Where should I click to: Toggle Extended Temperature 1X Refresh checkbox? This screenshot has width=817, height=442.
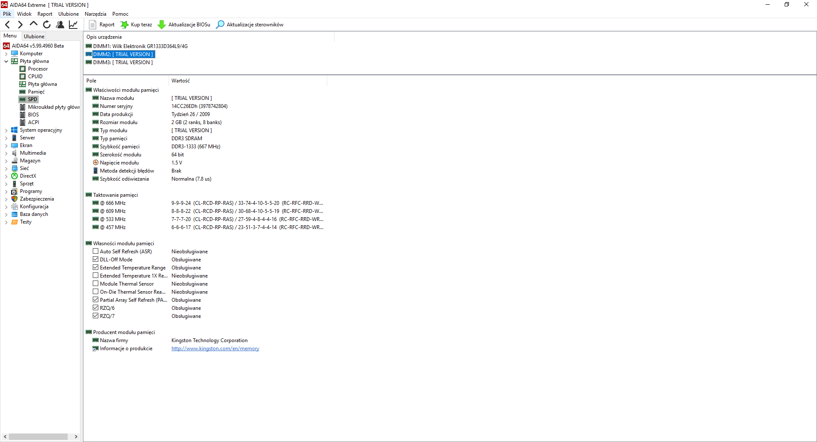(x=96, y=275)
